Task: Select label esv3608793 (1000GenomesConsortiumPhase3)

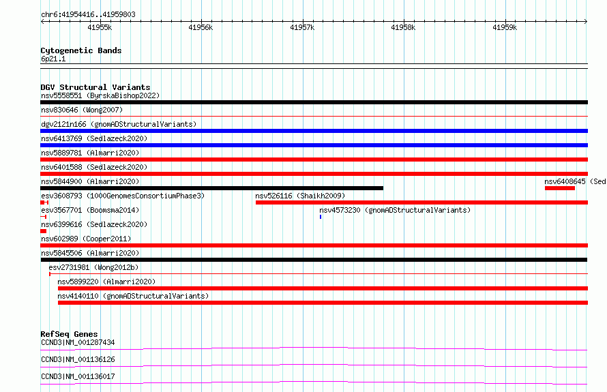Action: tap(123, 196)
